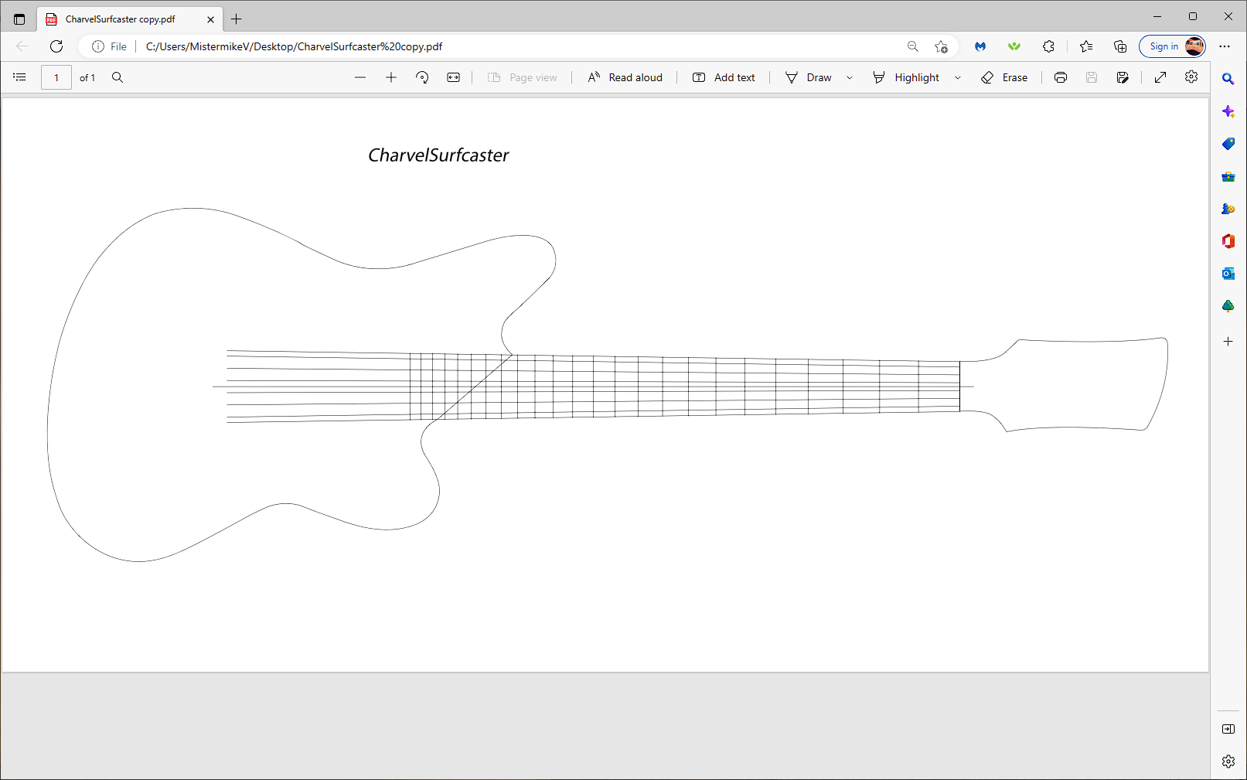The width and height of the screenshot is (1247, 780).
Task: Start Read aloud for the PDF
Action: click(x=625, y=77)
